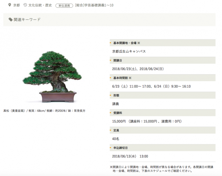Click the location pin icon beside 京都
The image size is (222, 176).
tap(9, 6)
